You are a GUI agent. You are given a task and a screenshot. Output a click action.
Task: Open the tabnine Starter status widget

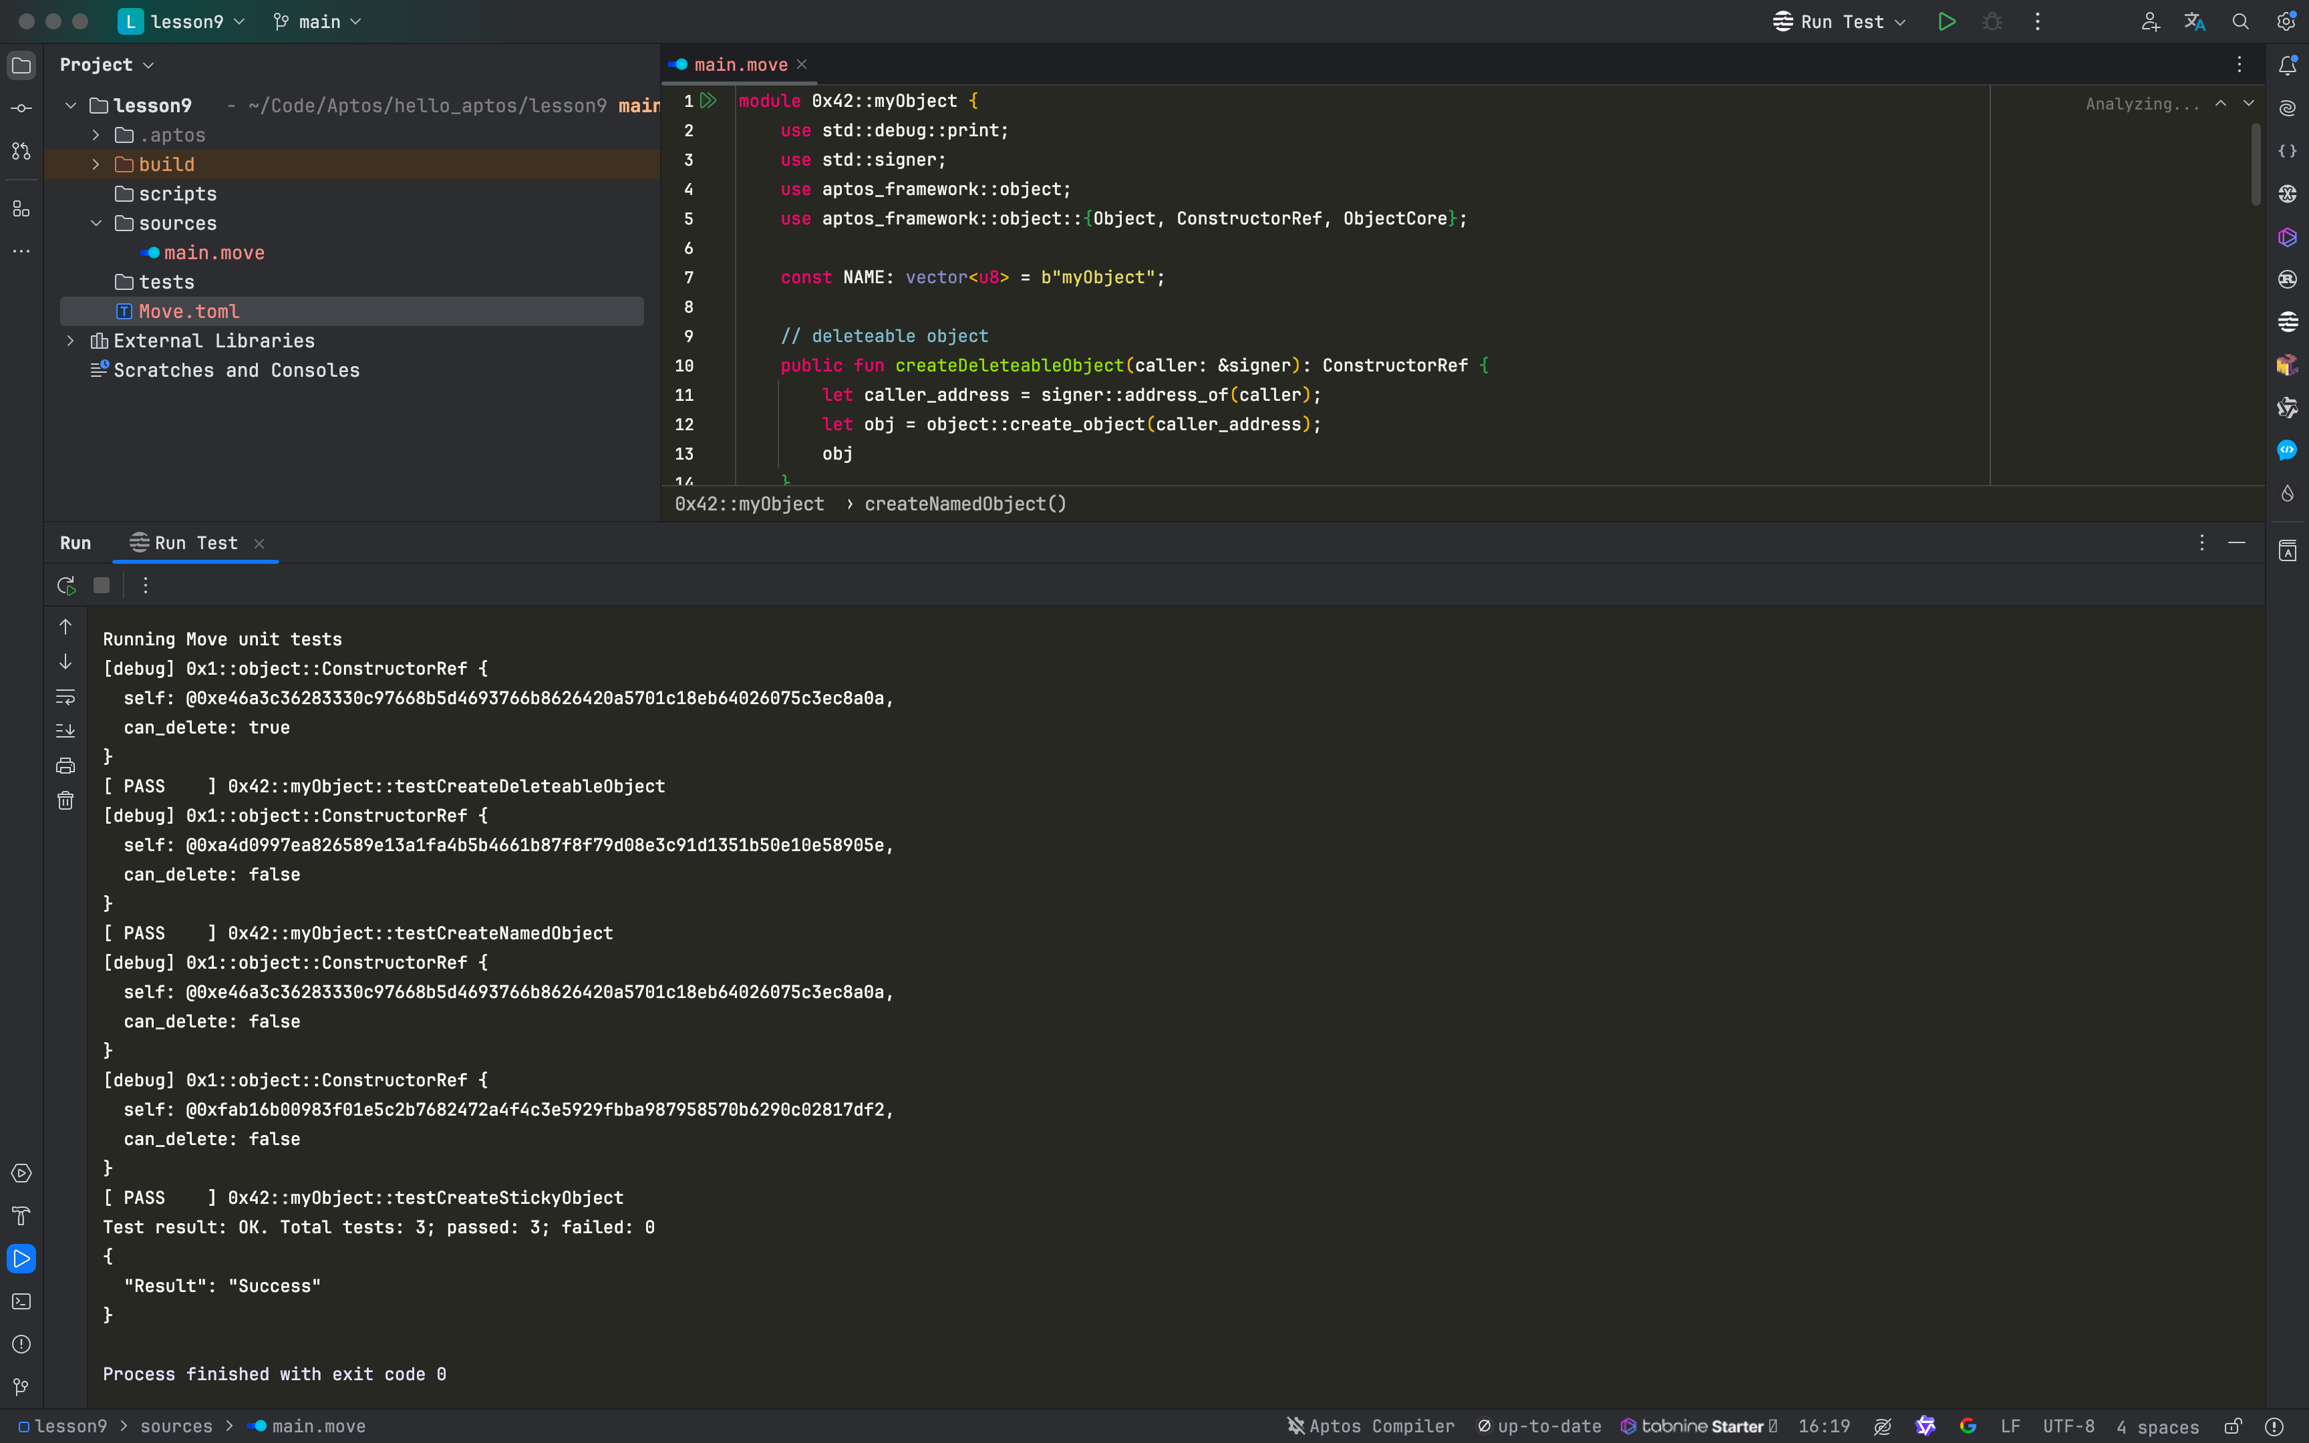1698,1426
